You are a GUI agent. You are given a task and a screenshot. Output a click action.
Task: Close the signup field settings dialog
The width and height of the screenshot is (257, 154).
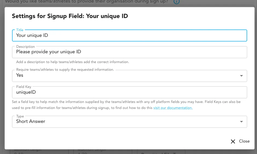(240, 141)
